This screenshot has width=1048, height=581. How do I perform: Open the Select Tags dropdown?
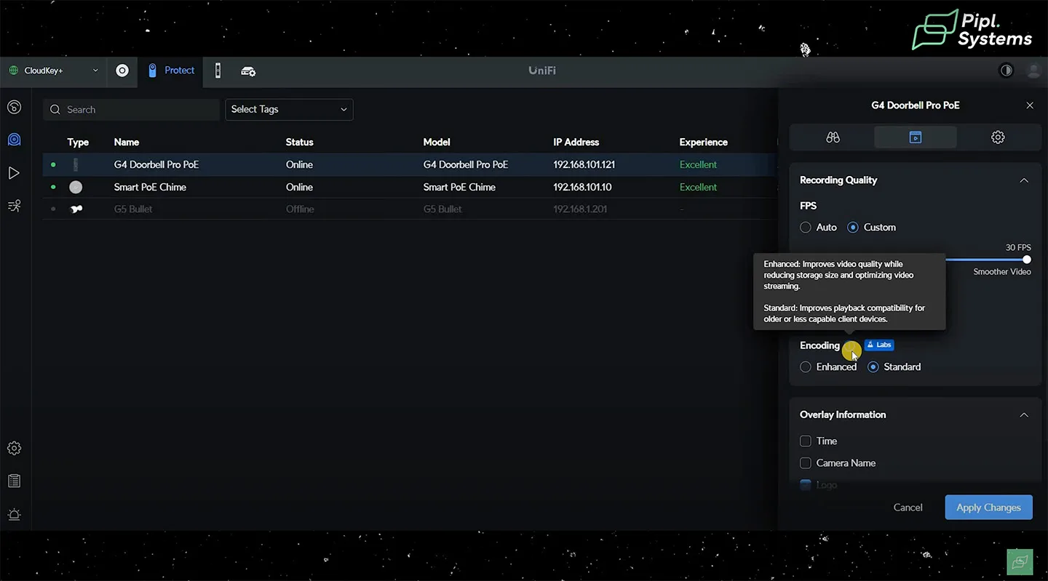(x=289, y=110)
